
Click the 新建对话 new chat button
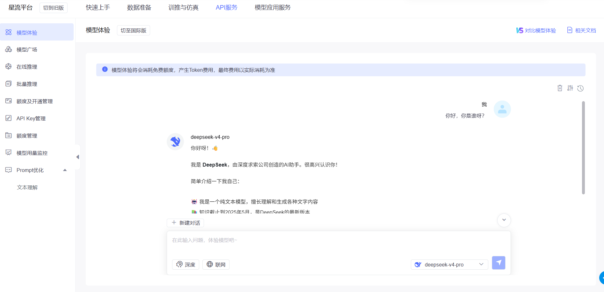click(x=186, y=223)
